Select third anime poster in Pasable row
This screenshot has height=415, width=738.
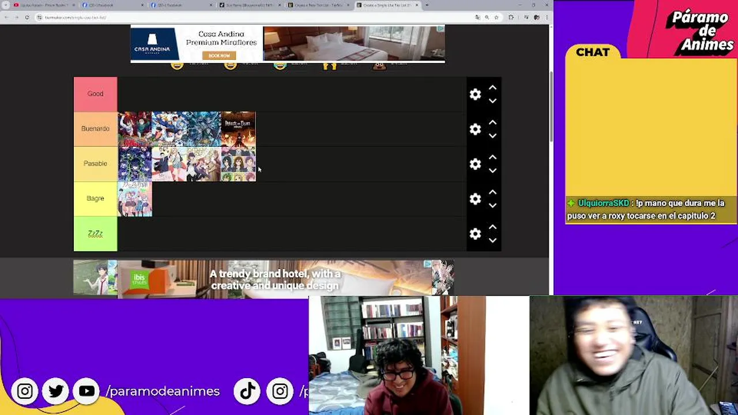204,164
